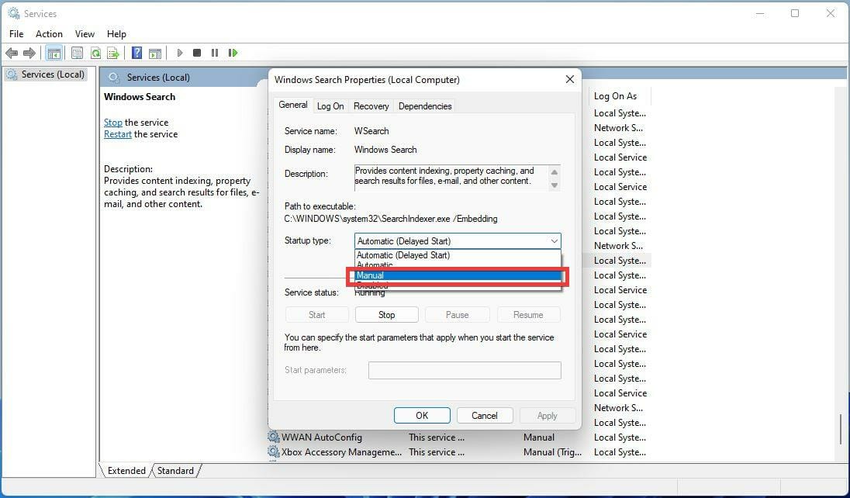The image size is (850, 498).
Task: Choose Manual in the startup type list
Action: click(x=458, y=275)
